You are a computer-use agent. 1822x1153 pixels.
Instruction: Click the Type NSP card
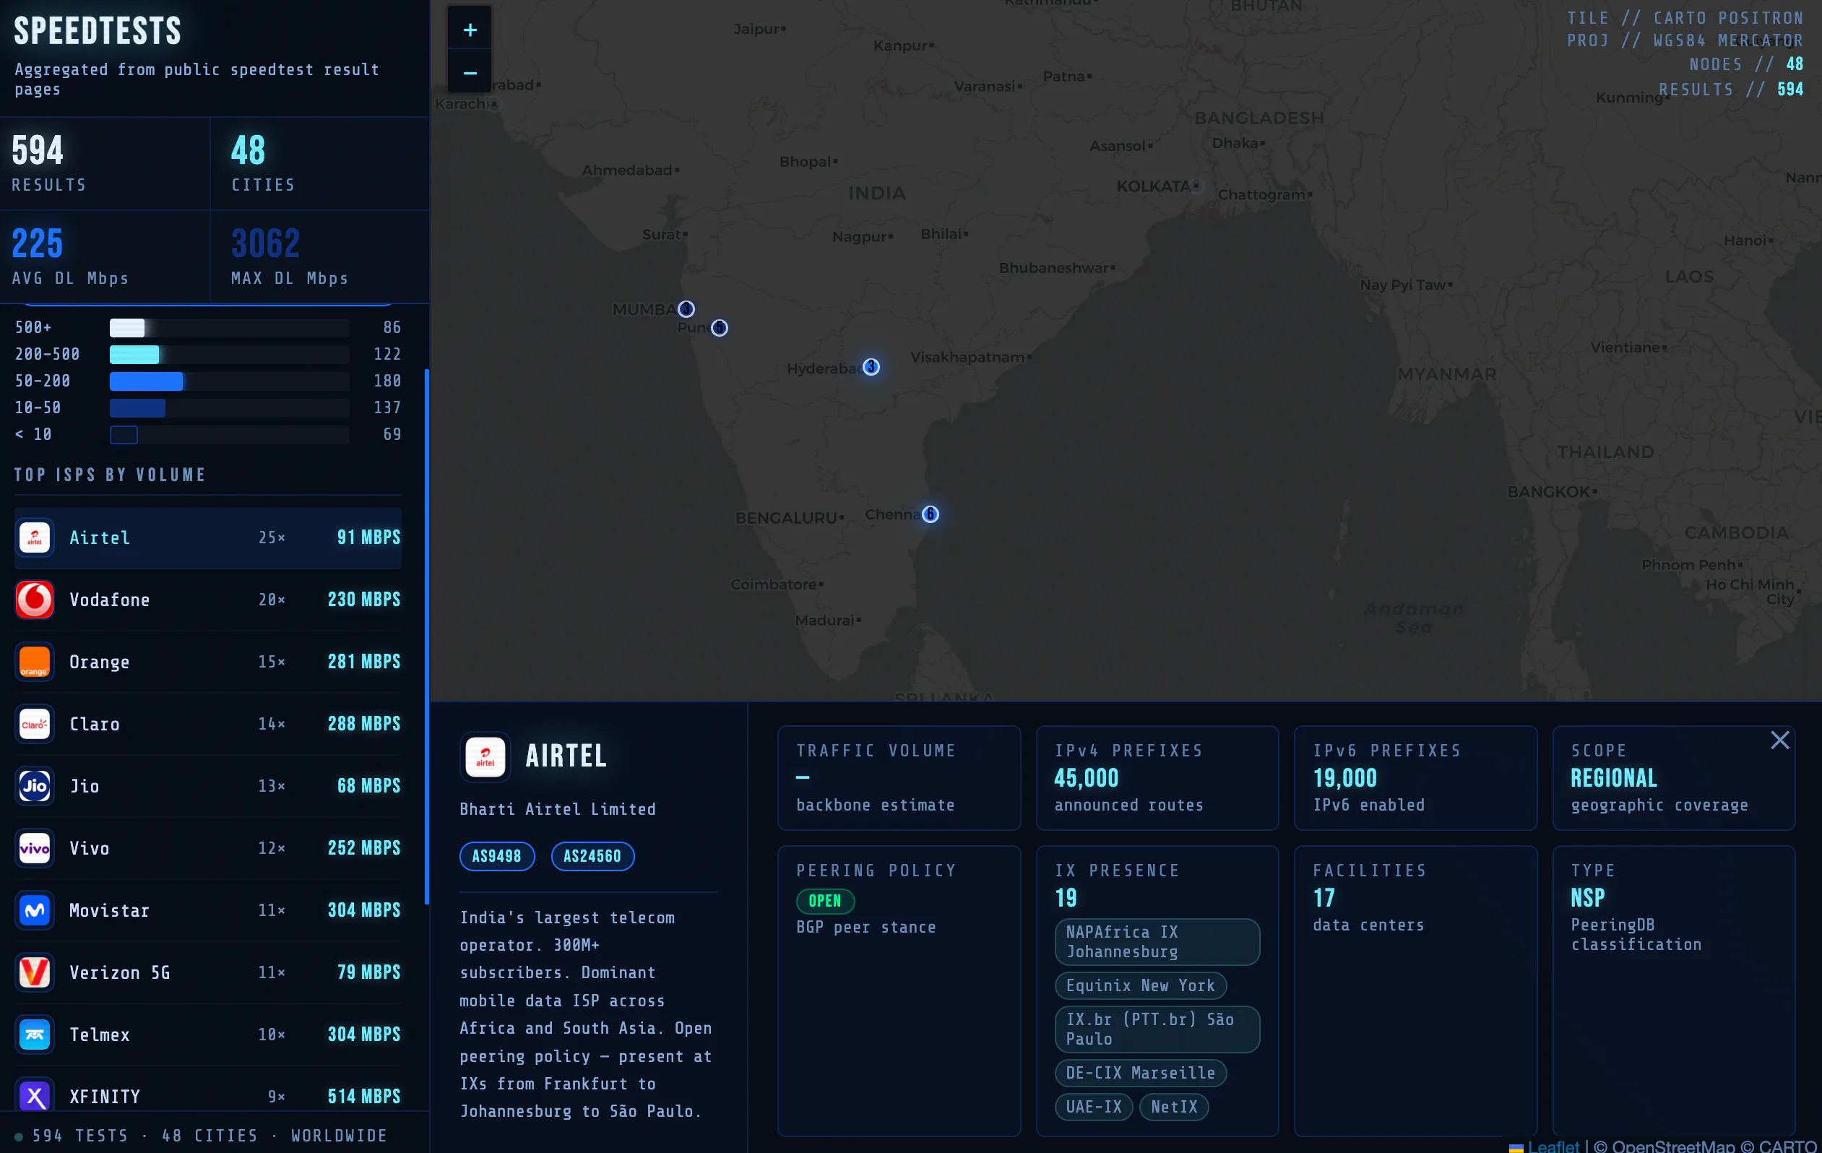click(1674, 990)
